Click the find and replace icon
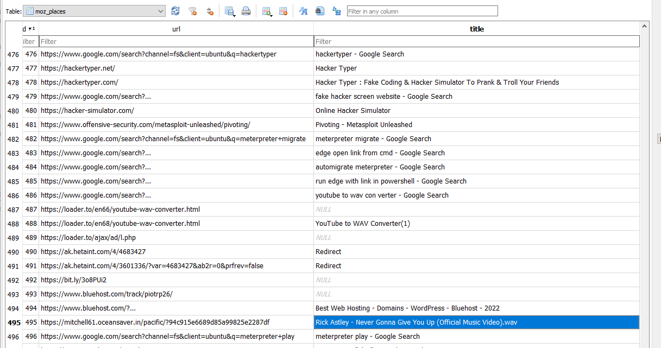The width and height of the screenshot is (661, 348). click(x=337, y=11)
